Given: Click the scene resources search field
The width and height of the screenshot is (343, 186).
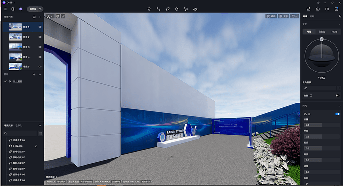Looking at the screenshot, I should 20,133.
